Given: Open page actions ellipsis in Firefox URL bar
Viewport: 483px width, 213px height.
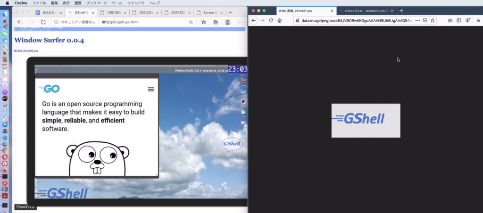Looking at the screenshot, I should point(417,20).
